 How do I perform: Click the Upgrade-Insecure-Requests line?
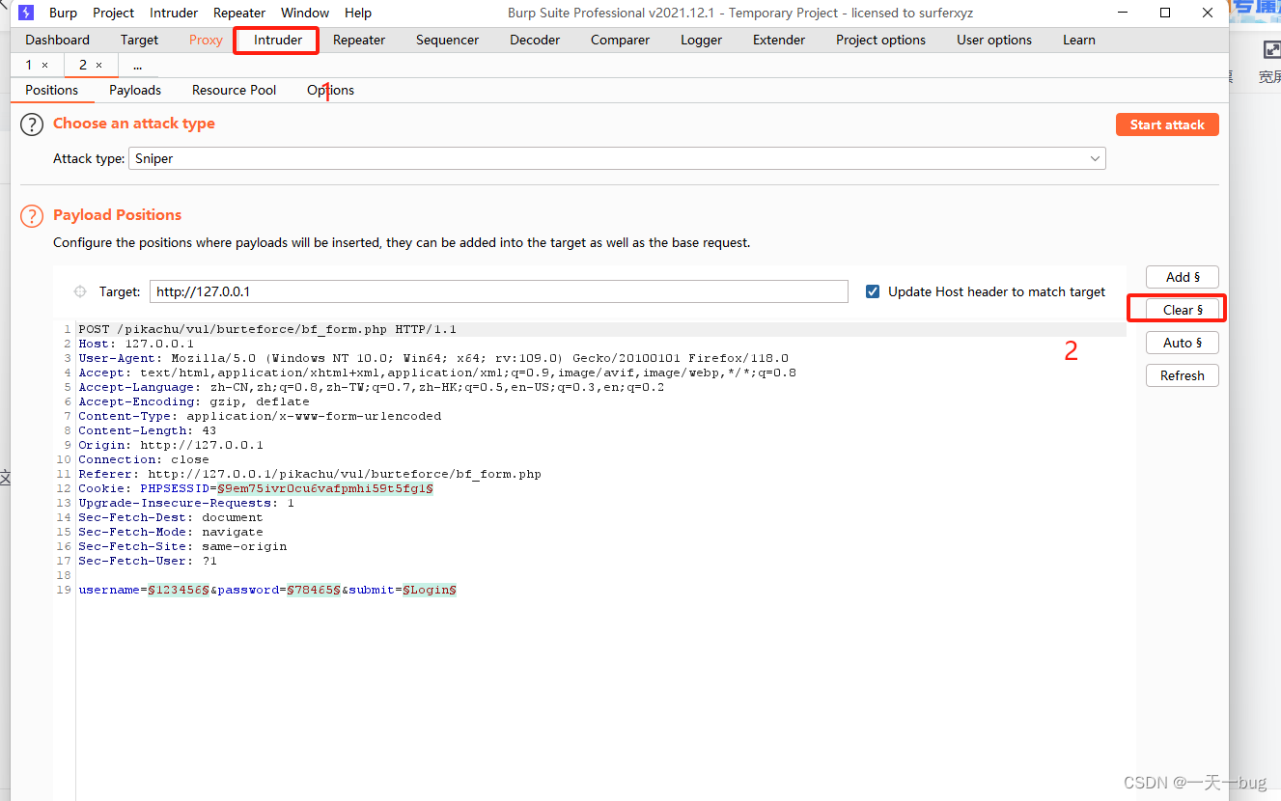click(186, 503)
